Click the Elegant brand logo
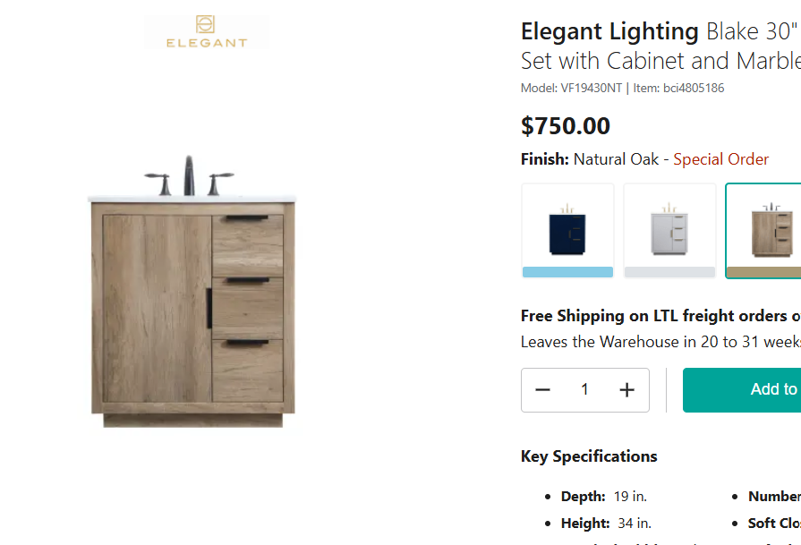The image size is (801, 545). click(206, 31)
